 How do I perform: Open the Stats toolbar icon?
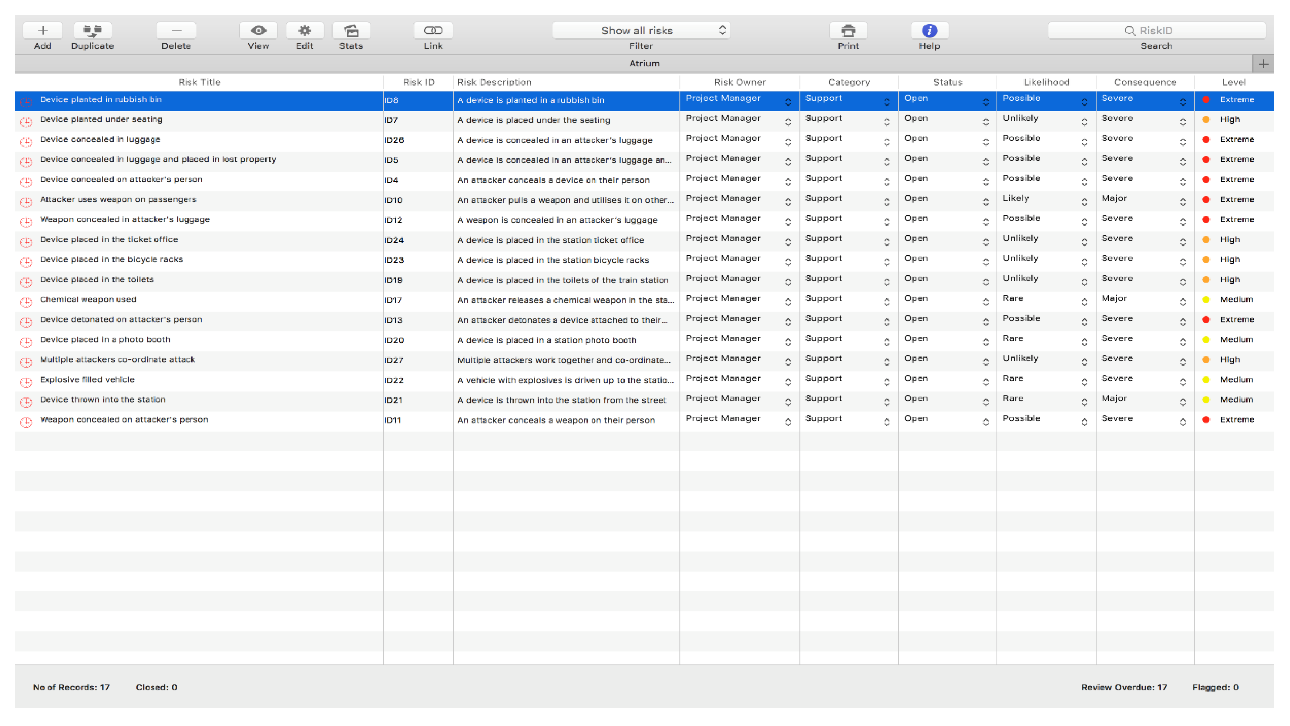pos(351,30)
